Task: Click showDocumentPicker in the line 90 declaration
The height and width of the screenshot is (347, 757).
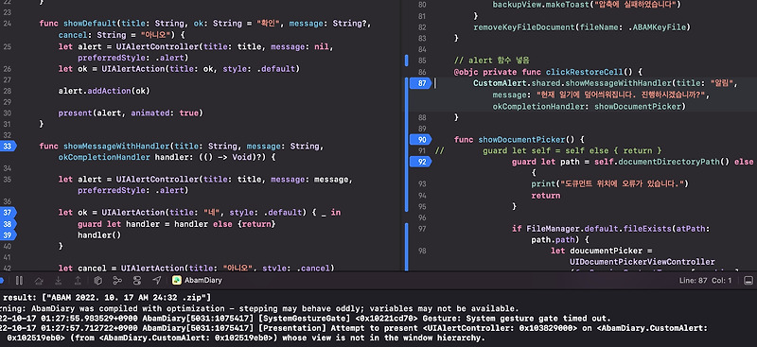Action: (521, 140)
